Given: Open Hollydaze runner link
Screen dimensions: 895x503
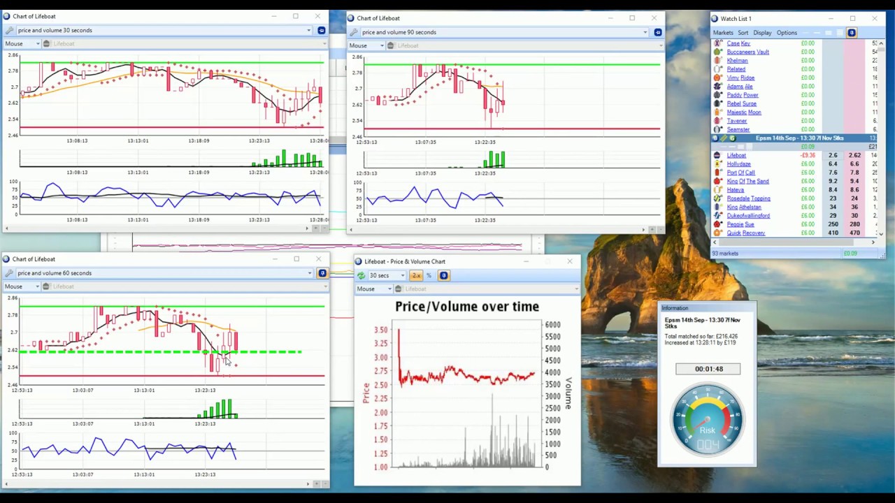Looking at the screenshot, I should point(738,164).
